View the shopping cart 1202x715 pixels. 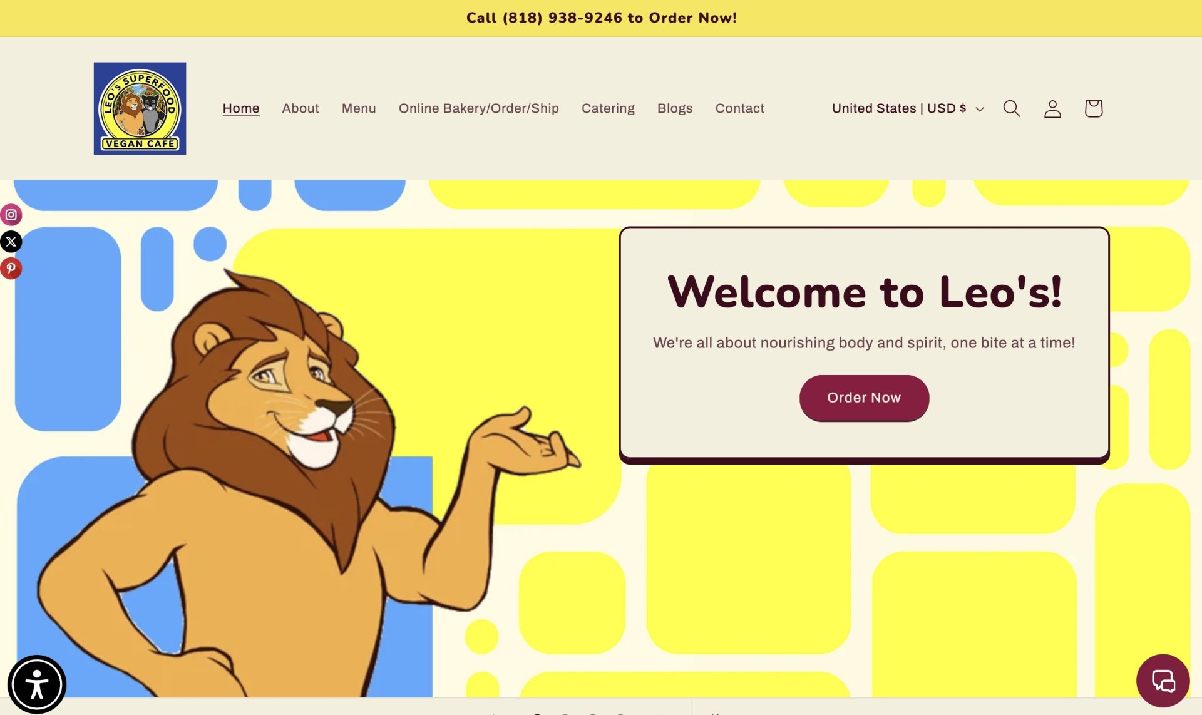(1094, 108)
